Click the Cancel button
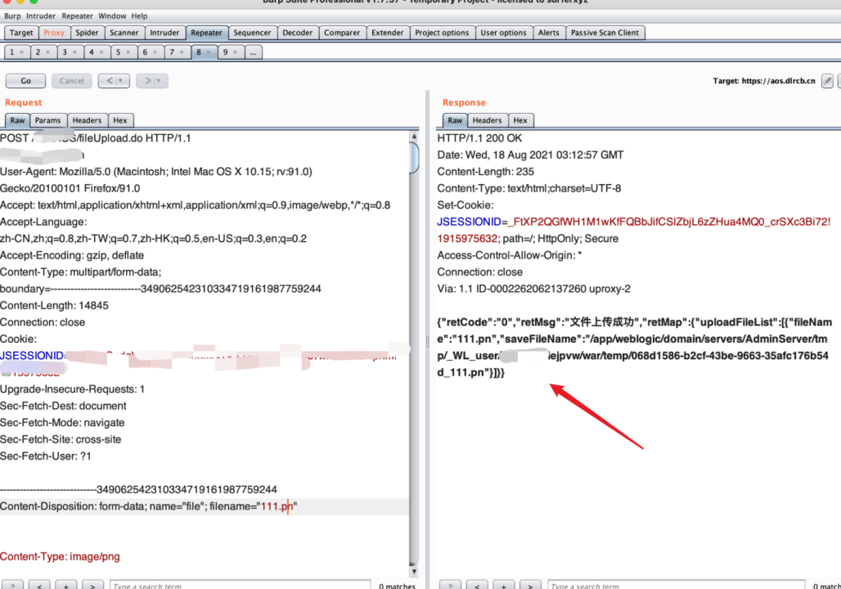841x589 pixels. point(71,81)
